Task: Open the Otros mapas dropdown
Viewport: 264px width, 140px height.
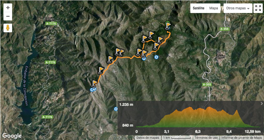Action: [x=238, y=8]
